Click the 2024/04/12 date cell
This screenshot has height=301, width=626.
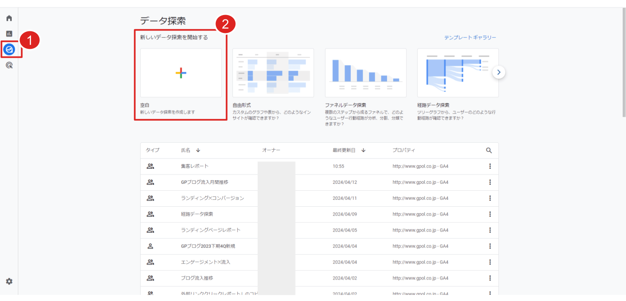pyautogui.click(x=345, y=182)
